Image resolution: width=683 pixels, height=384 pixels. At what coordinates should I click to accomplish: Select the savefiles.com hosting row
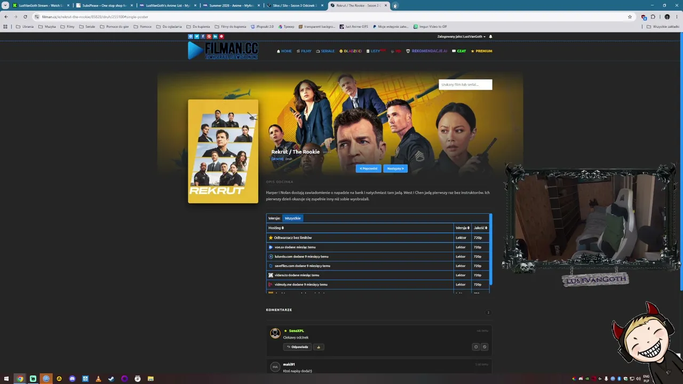tap(378, 266)
